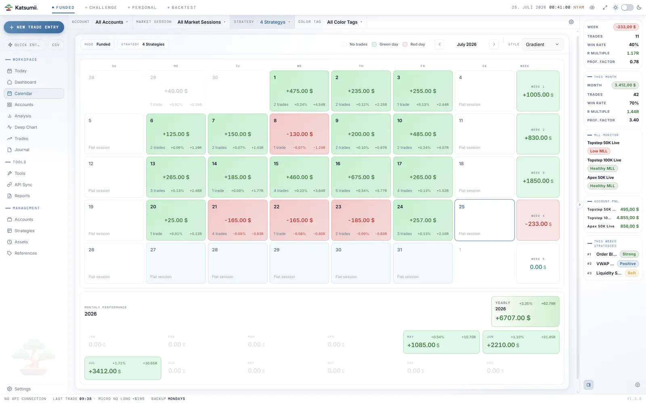The width and height of the screenshot is (646, 403).
Task: Open the All Accounts dropdown
Action: pos(111,22)
